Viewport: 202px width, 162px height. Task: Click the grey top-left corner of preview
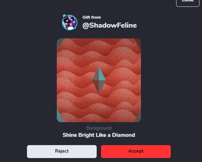[59, 44]
